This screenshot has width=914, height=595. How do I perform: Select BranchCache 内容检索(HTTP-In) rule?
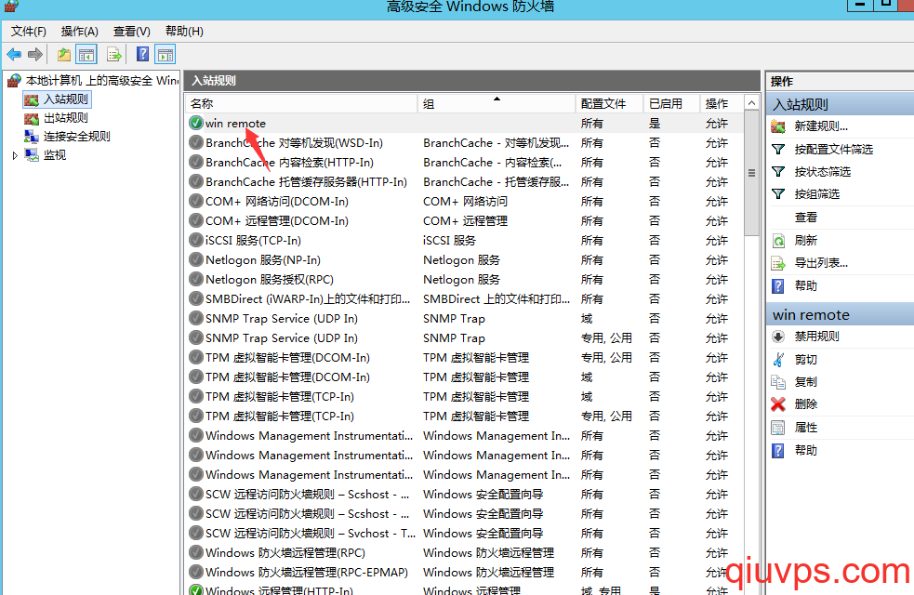click(x=465, y=162)
